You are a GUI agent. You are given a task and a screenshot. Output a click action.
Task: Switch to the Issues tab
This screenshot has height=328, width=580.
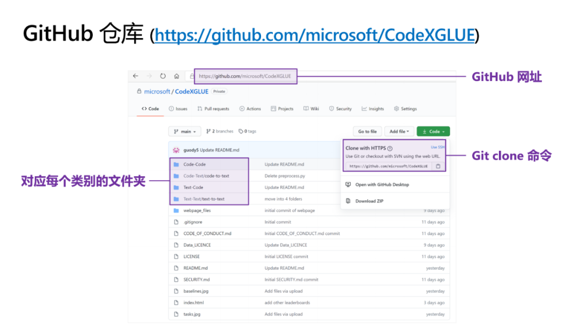pyautogui.click(x=178, y=109)
